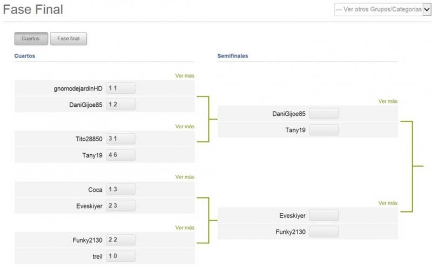Select the Cuartos tab button

tap(31, 38)
